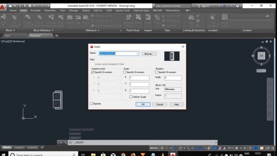Viewport: 277px width, 156px height.
Task: Close the Insert dialog with X
Action: click(x=183, y=47)
